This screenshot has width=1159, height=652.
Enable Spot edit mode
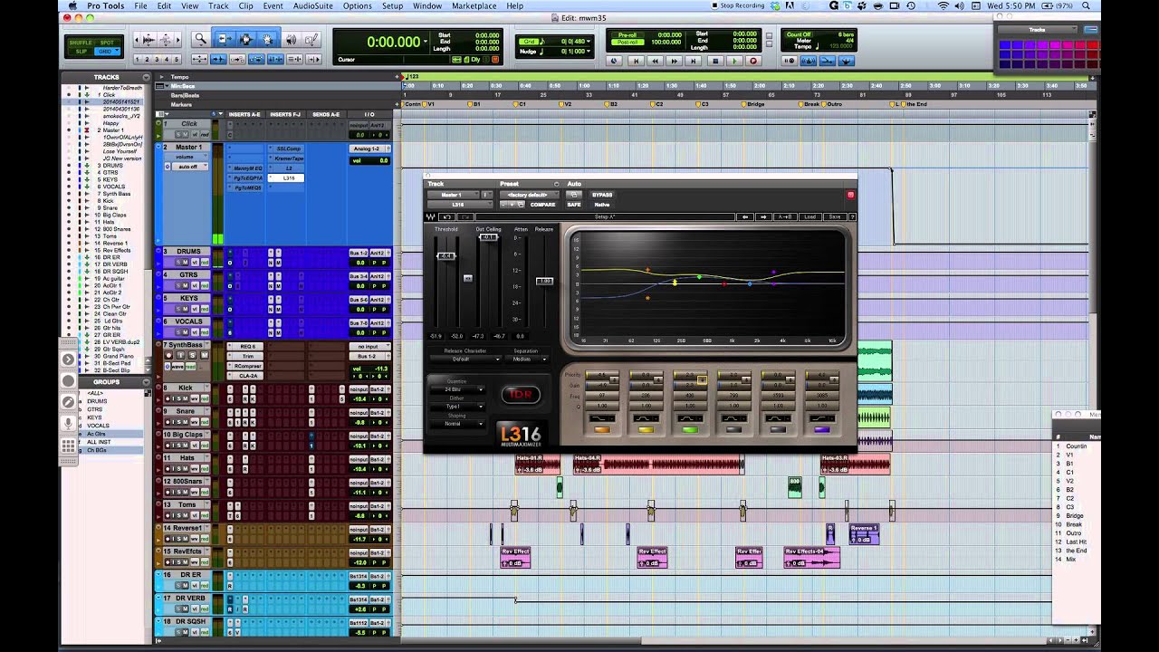107,42
